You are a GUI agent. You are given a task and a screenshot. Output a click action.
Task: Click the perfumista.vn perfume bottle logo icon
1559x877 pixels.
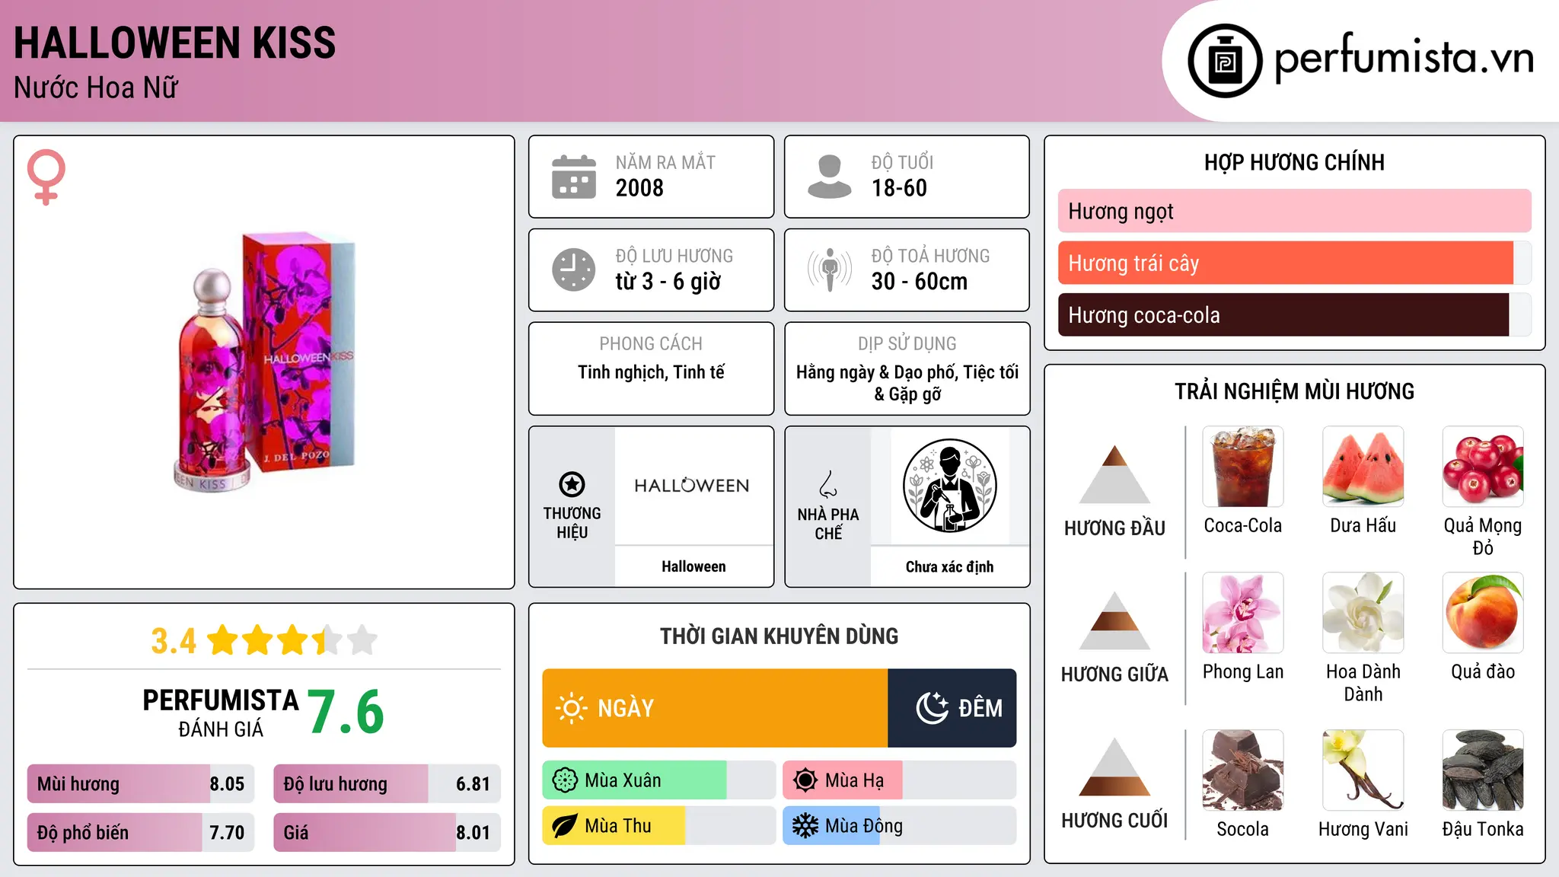click(x=1225, y=61)
